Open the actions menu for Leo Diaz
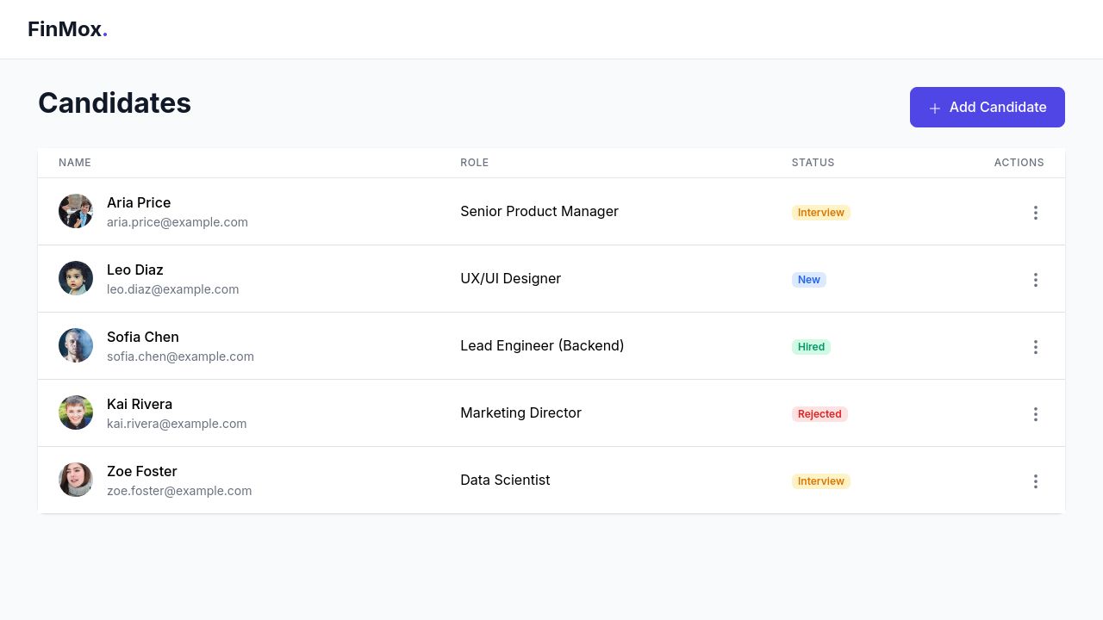This screenshot has width=1103, height=620. tap(1036, 280)
